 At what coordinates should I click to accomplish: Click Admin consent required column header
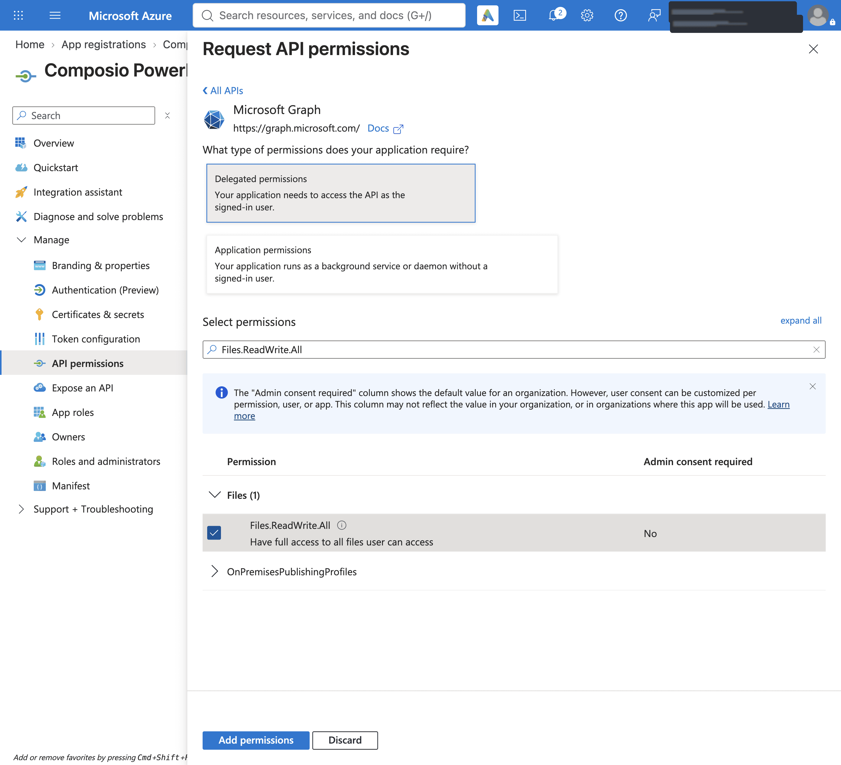coord(698,462)
